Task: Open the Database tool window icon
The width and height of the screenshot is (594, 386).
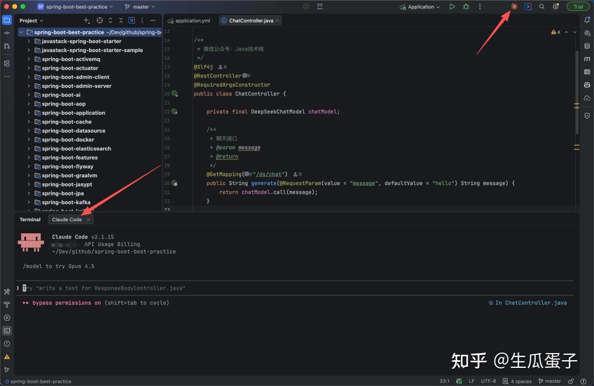Action: click(x=587, y=46)
